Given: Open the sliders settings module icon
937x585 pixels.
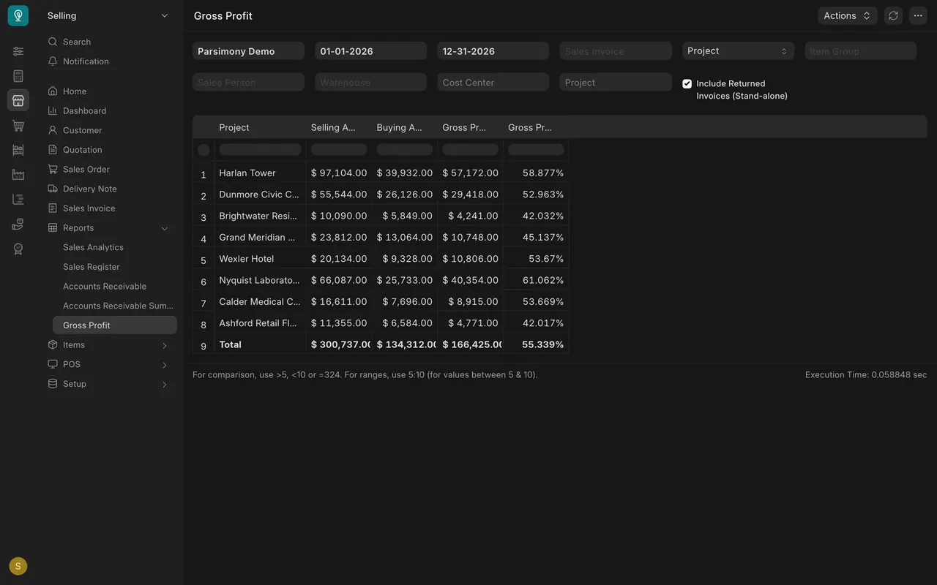Looking at the screenshot, I should (18, 51).
